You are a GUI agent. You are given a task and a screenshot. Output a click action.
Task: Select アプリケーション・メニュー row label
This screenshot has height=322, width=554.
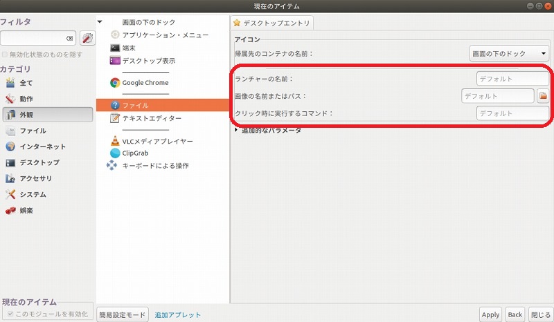tap(166, 35)
